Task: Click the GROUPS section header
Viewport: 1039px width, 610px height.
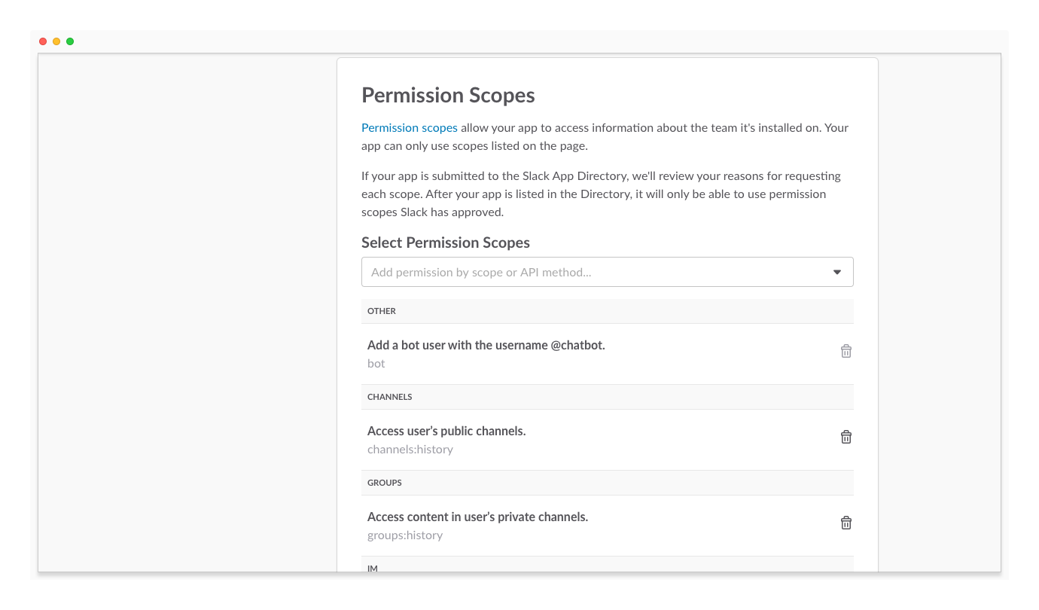Action: (x=608, y=483)
